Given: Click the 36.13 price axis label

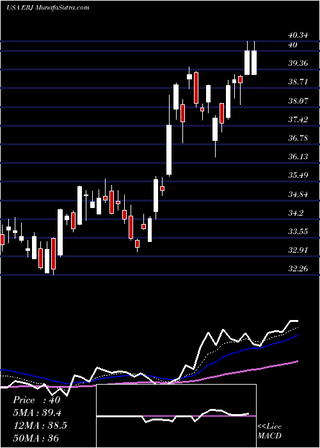Looking at the screenshot, I should pos(298,157).
